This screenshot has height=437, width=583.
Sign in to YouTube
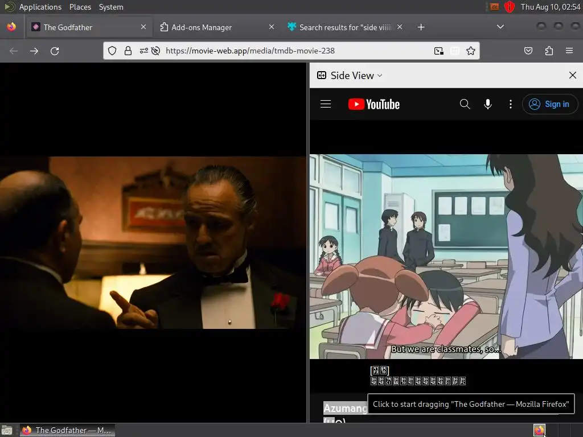pyautogui.click(x=551, y=104)
